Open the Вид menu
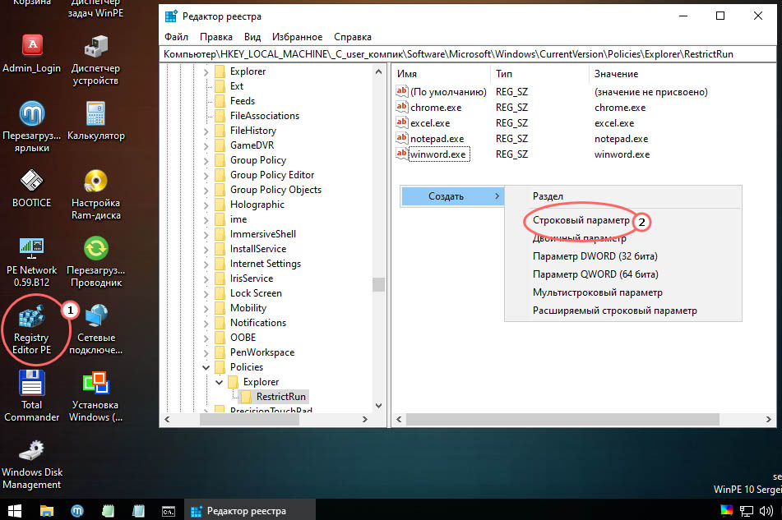 coord(252,37)
